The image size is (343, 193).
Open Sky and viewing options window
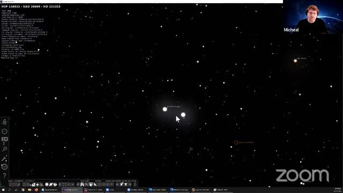[4, 139]
